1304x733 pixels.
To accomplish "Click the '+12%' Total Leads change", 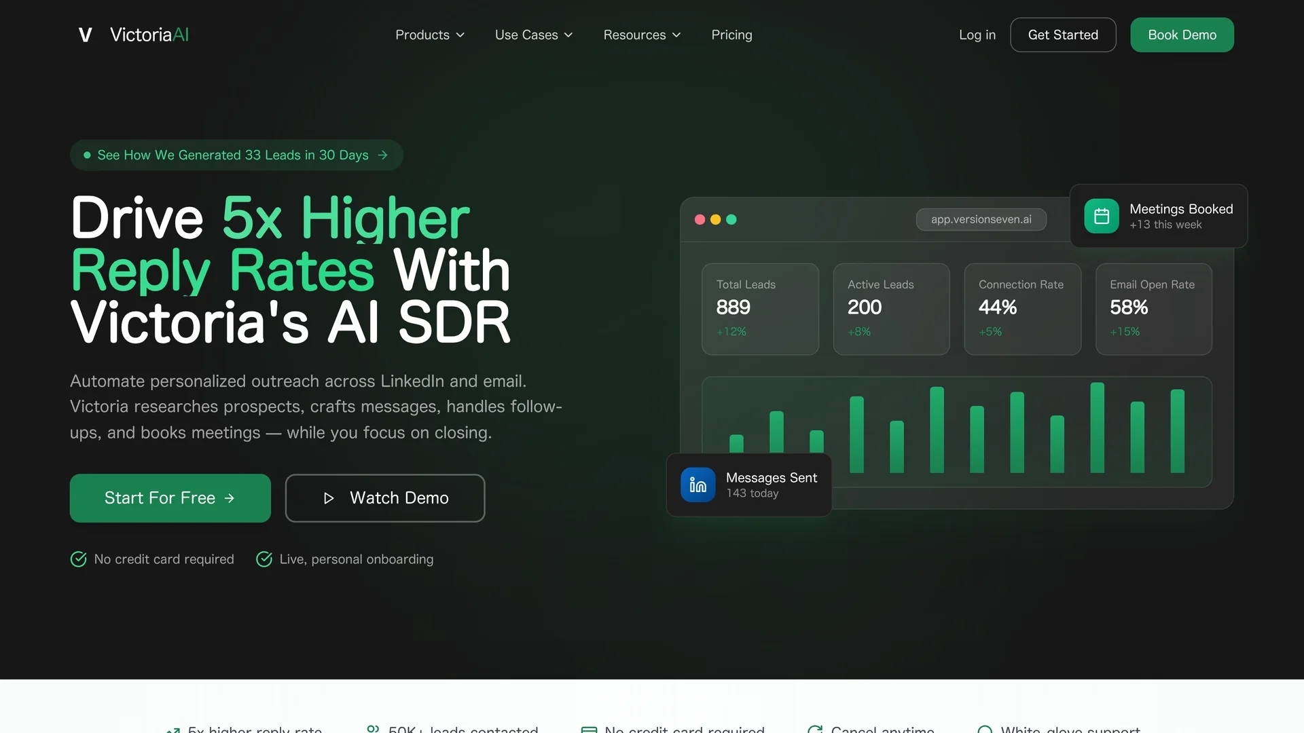I will tap(731, 331).
